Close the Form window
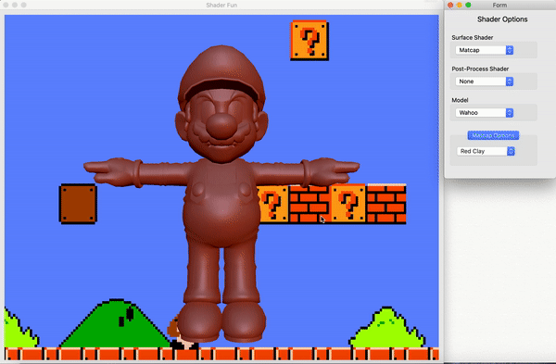 click(x=450, y=5)
